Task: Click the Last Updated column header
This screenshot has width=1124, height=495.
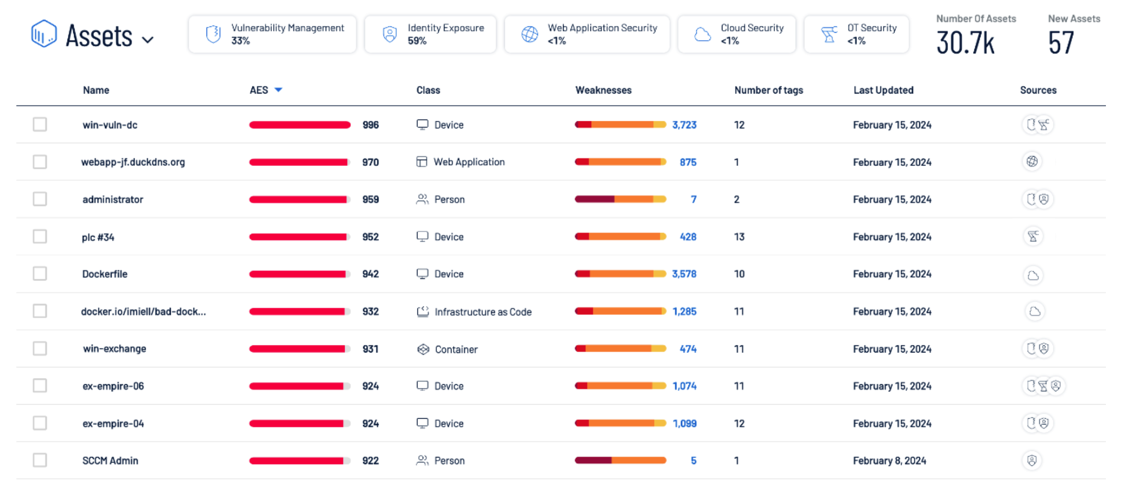Action: pos(883,90)
